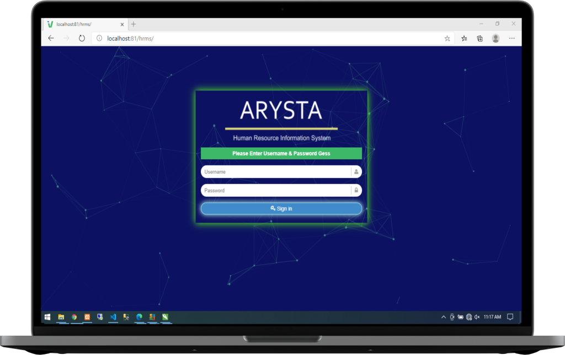
Task: Click the ARYSTA logo title
Action: (x=281, y=110)
